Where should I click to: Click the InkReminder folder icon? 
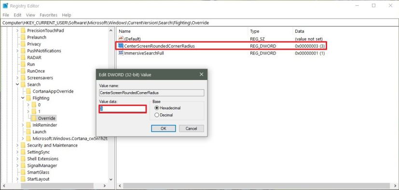[x=28, y=125]
